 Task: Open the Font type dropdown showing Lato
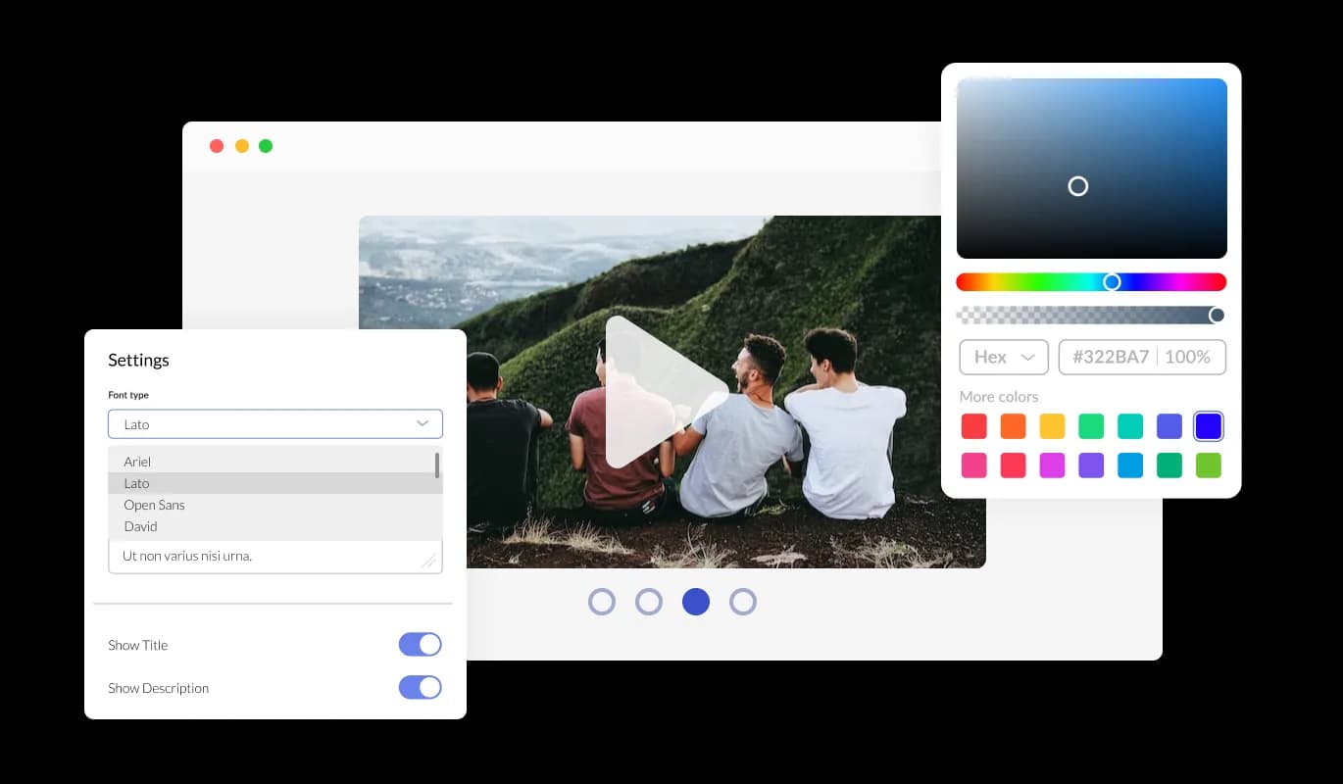[275, 424]
